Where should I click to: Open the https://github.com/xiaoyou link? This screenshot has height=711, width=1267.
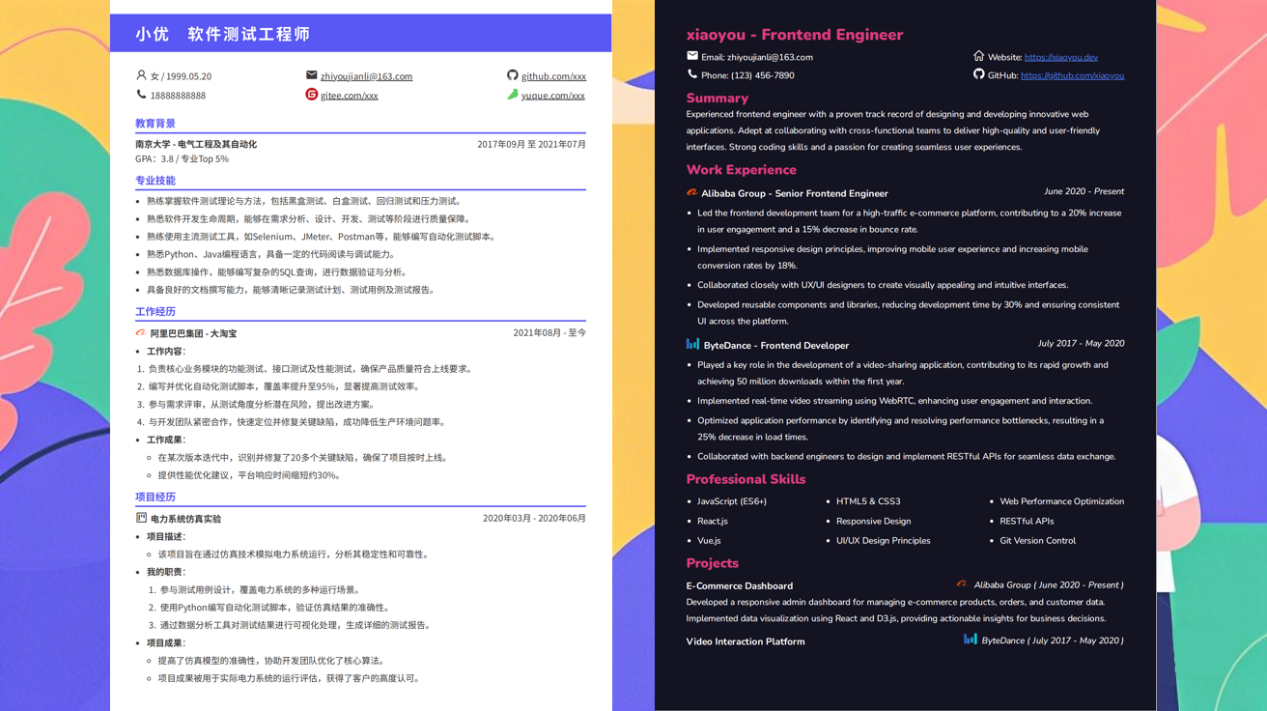1072,75
